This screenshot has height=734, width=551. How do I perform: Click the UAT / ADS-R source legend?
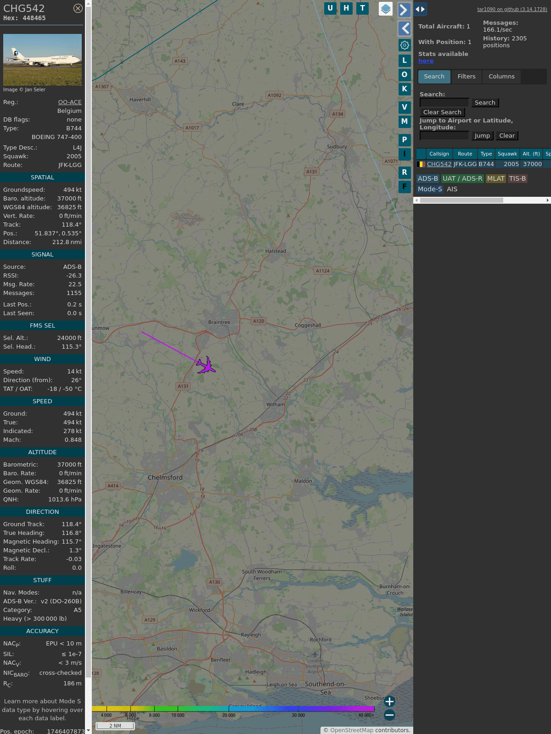tap(462, 179)
